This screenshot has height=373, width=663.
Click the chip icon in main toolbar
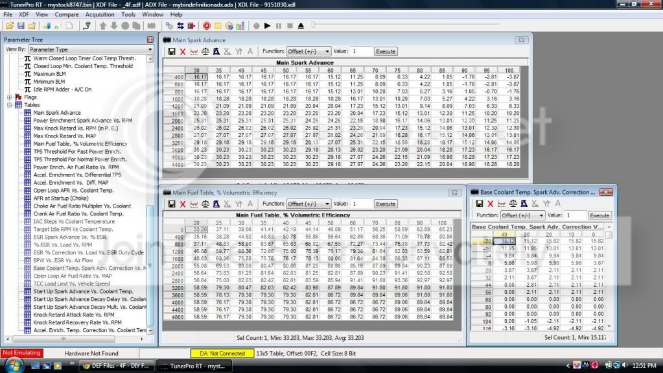(x=152, y=26)
